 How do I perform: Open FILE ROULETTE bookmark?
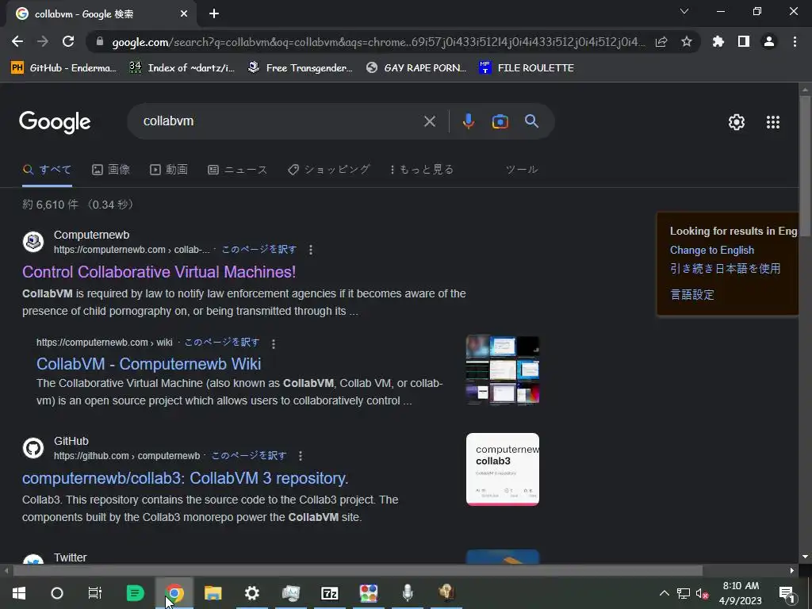click(527, 68)
